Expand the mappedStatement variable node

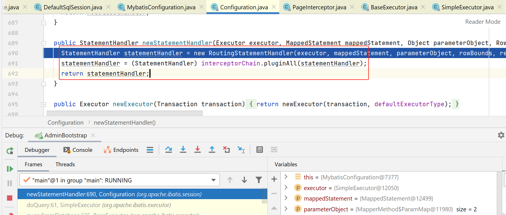pyautogui.click(x=286, y=198)
